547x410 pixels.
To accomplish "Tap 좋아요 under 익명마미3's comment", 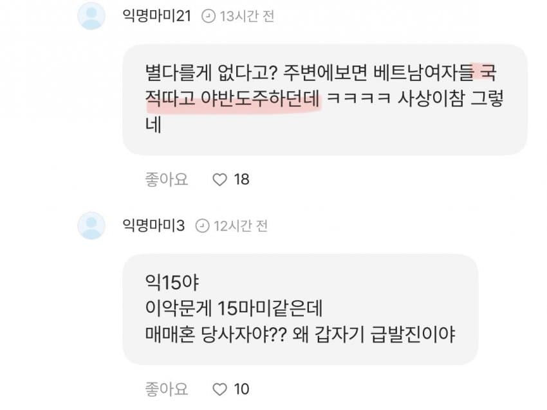I will [x=167, y=389].
